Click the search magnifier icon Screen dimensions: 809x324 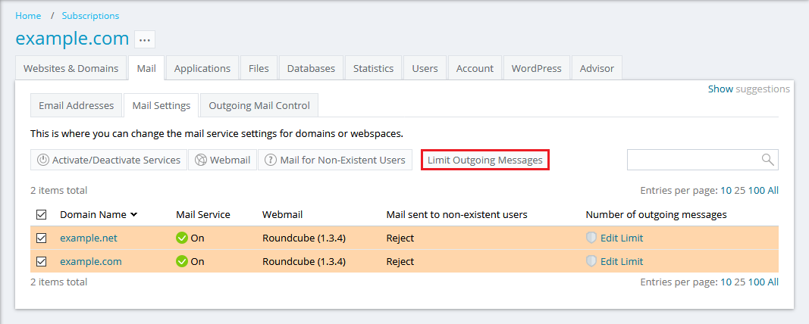pyautogui.click(x=767, y=160)
